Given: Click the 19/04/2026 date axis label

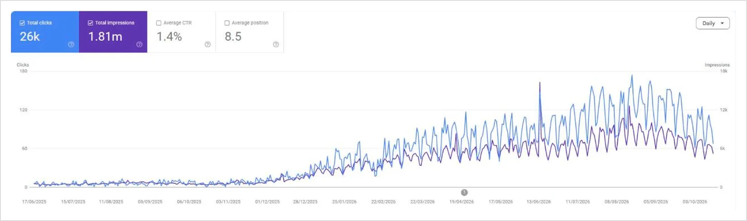Looking at the screenshot, I should pos(461,202).
